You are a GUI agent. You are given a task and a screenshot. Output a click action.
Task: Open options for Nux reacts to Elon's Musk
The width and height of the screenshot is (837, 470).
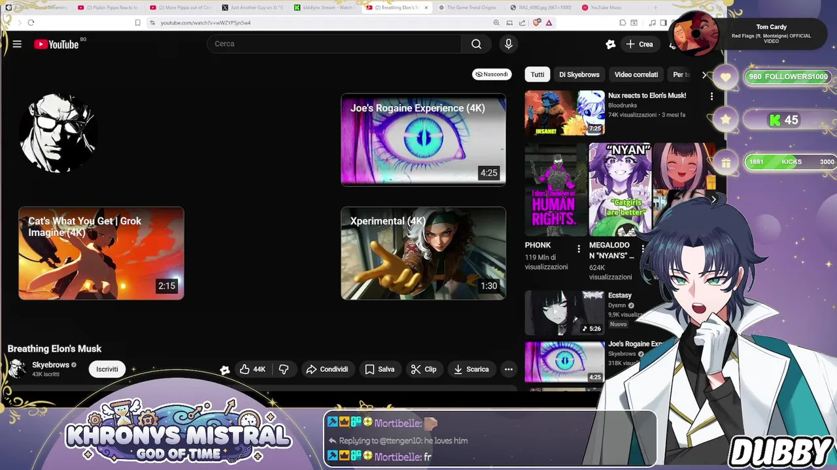[711, 97]
